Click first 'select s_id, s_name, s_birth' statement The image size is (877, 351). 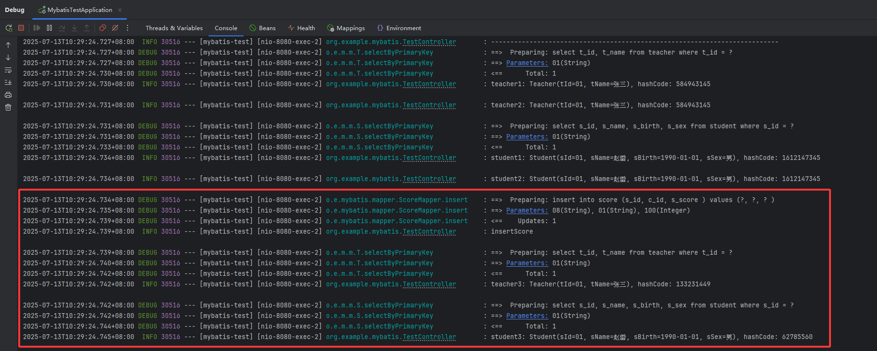click(673, 126)
